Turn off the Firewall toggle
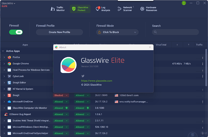 click(x=16, y=32)
